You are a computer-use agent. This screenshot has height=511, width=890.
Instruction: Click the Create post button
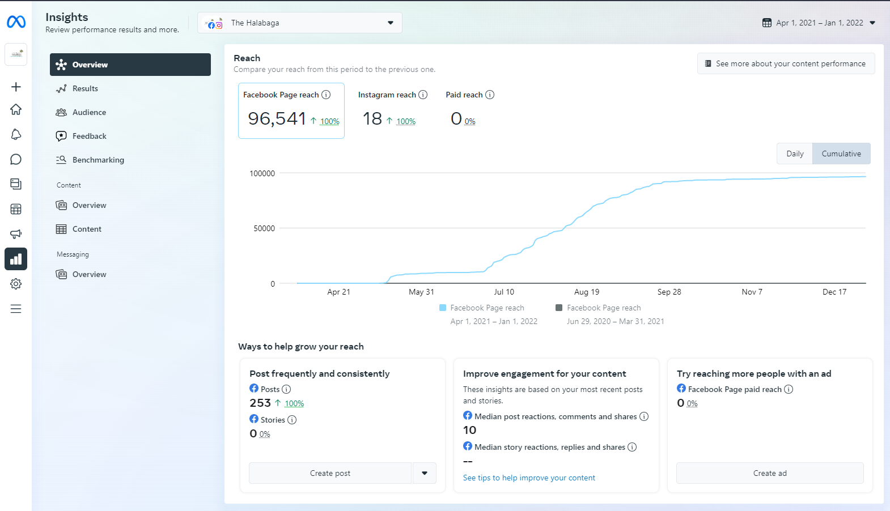pyautogui.click(x=330, y=473)
